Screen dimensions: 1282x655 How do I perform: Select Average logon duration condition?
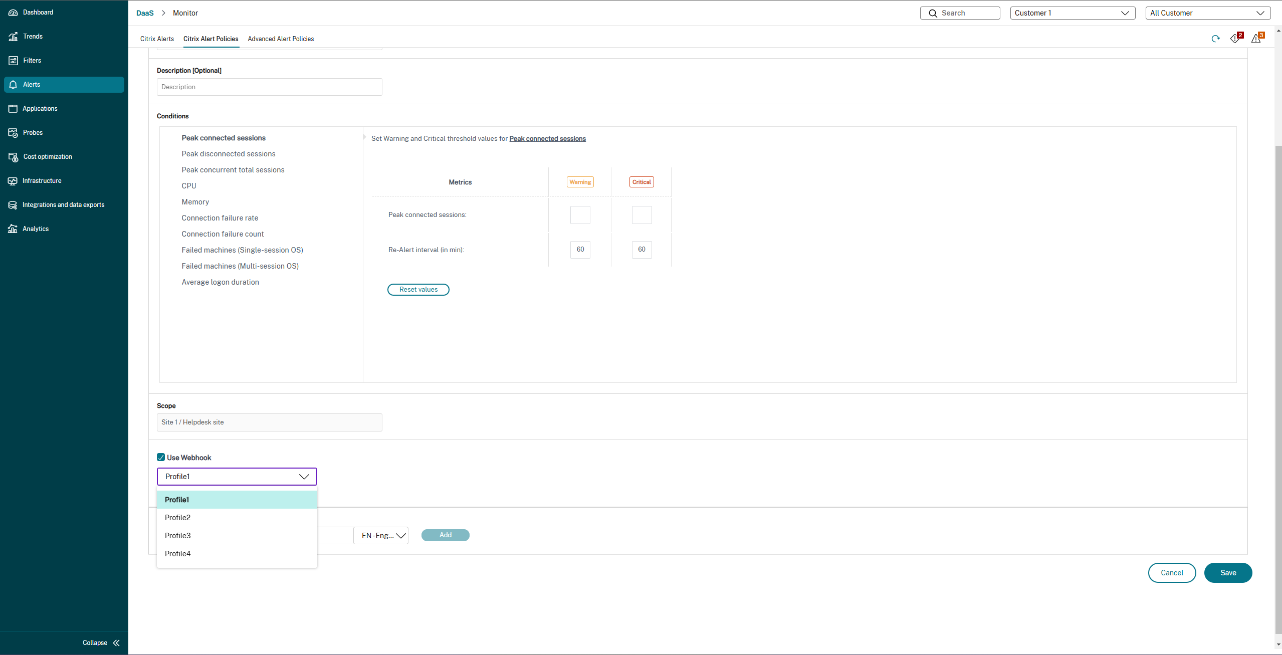click(221, 282)
